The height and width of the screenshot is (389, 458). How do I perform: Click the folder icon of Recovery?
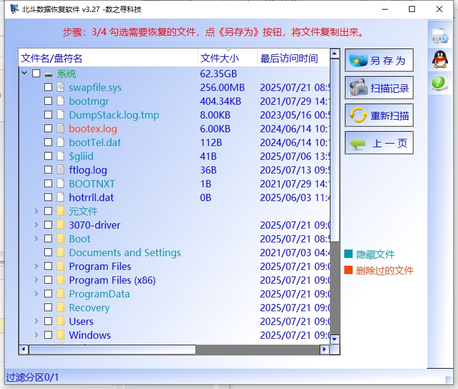click(x=60, y=307)
